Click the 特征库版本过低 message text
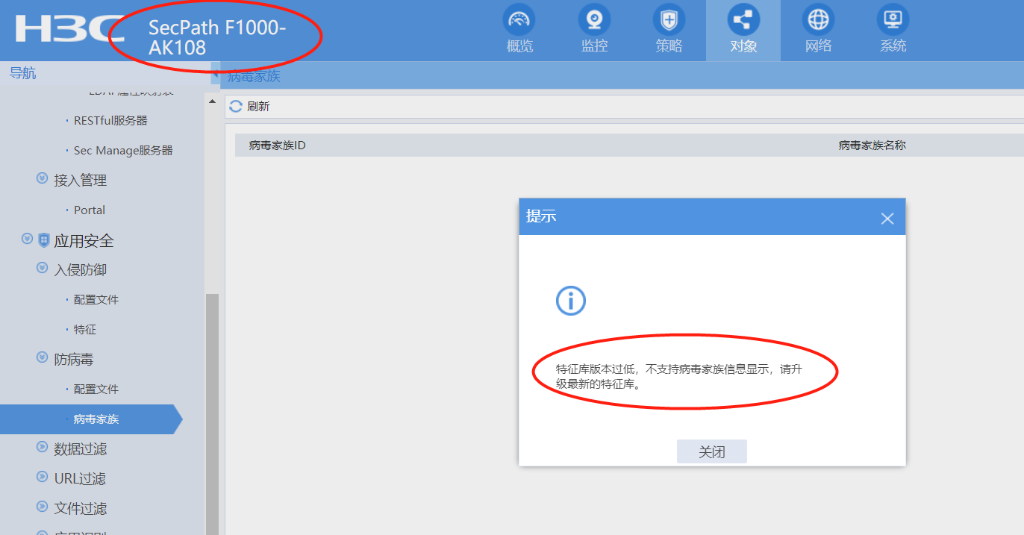 tap(679, 377)
